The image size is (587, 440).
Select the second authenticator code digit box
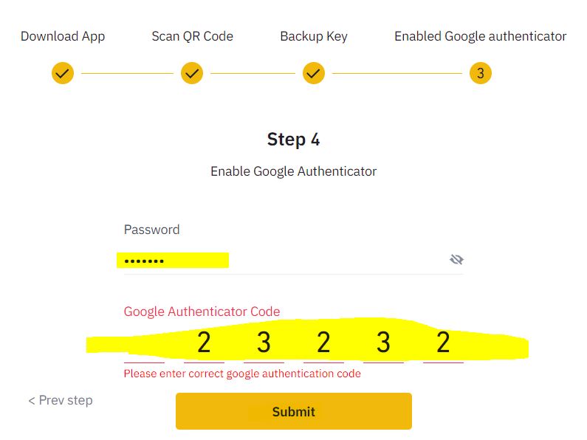[x=204, y=344]
